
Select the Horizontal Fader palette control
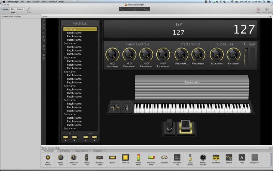click(x=99, y=159)
